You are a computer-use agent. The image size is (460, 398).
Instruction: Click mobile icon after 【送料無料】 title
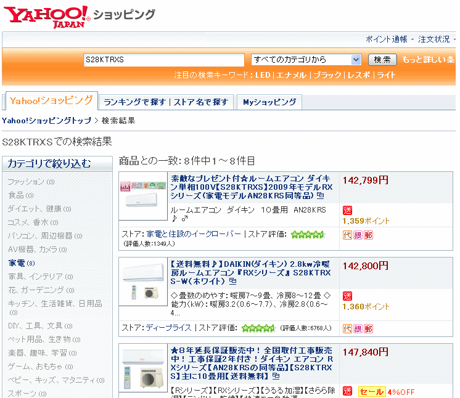(276, 376)
